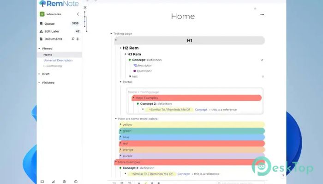
Task: Collapse the Pinned section
Action: [39, 48]
